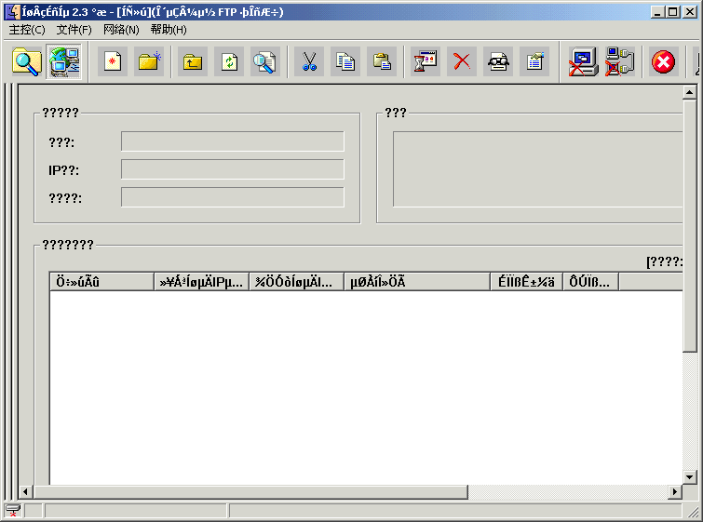703x522 pixels.
Task: Click the vertical scrollbar down arrow
Action: (x=690, y=476)
